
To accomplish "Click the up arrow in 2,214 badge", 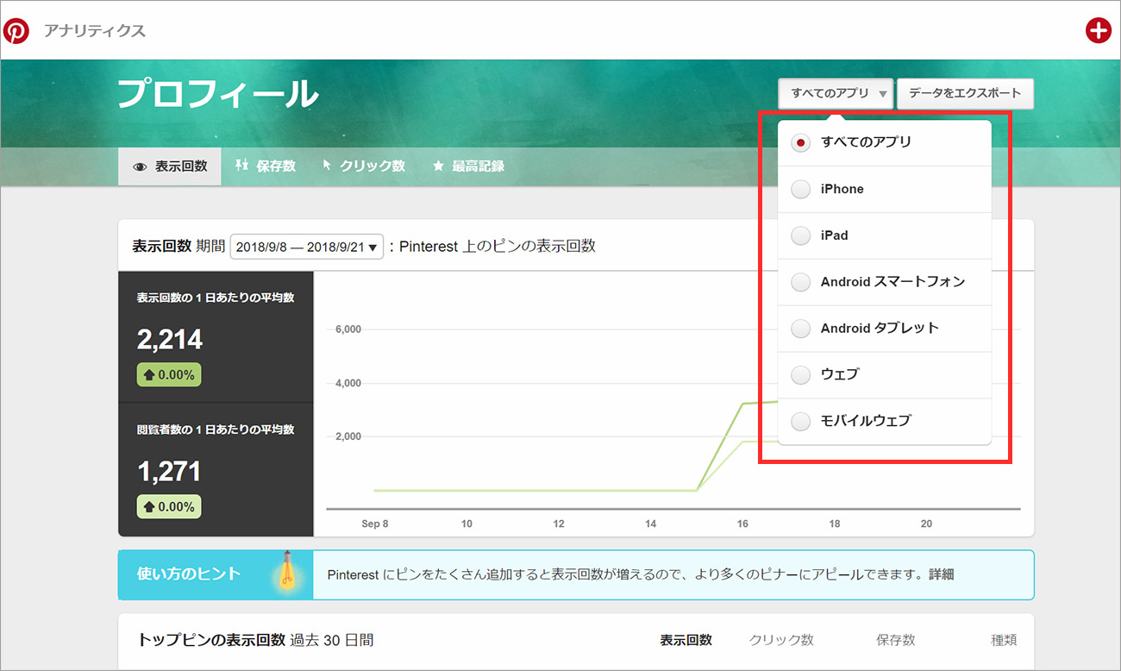I will pos(148,375).
